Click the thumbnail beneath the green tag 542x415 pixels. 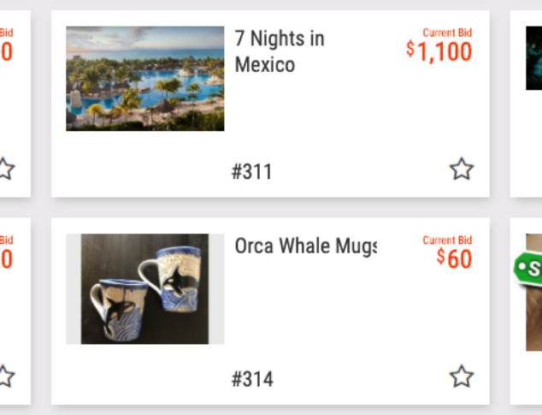click(533, 318)
